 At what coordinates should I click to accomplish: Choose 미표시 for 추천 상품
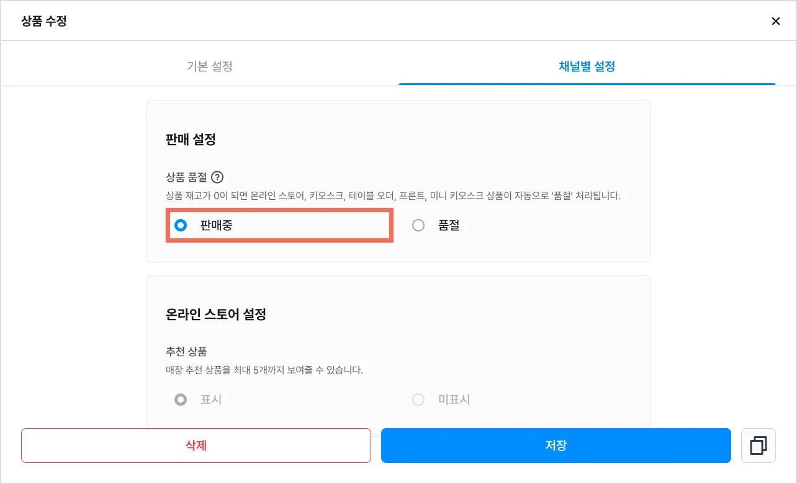418,400
